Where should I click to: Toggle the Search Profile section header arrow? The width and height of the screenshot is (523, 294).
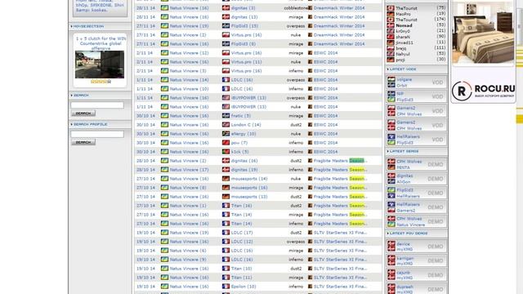71,124
